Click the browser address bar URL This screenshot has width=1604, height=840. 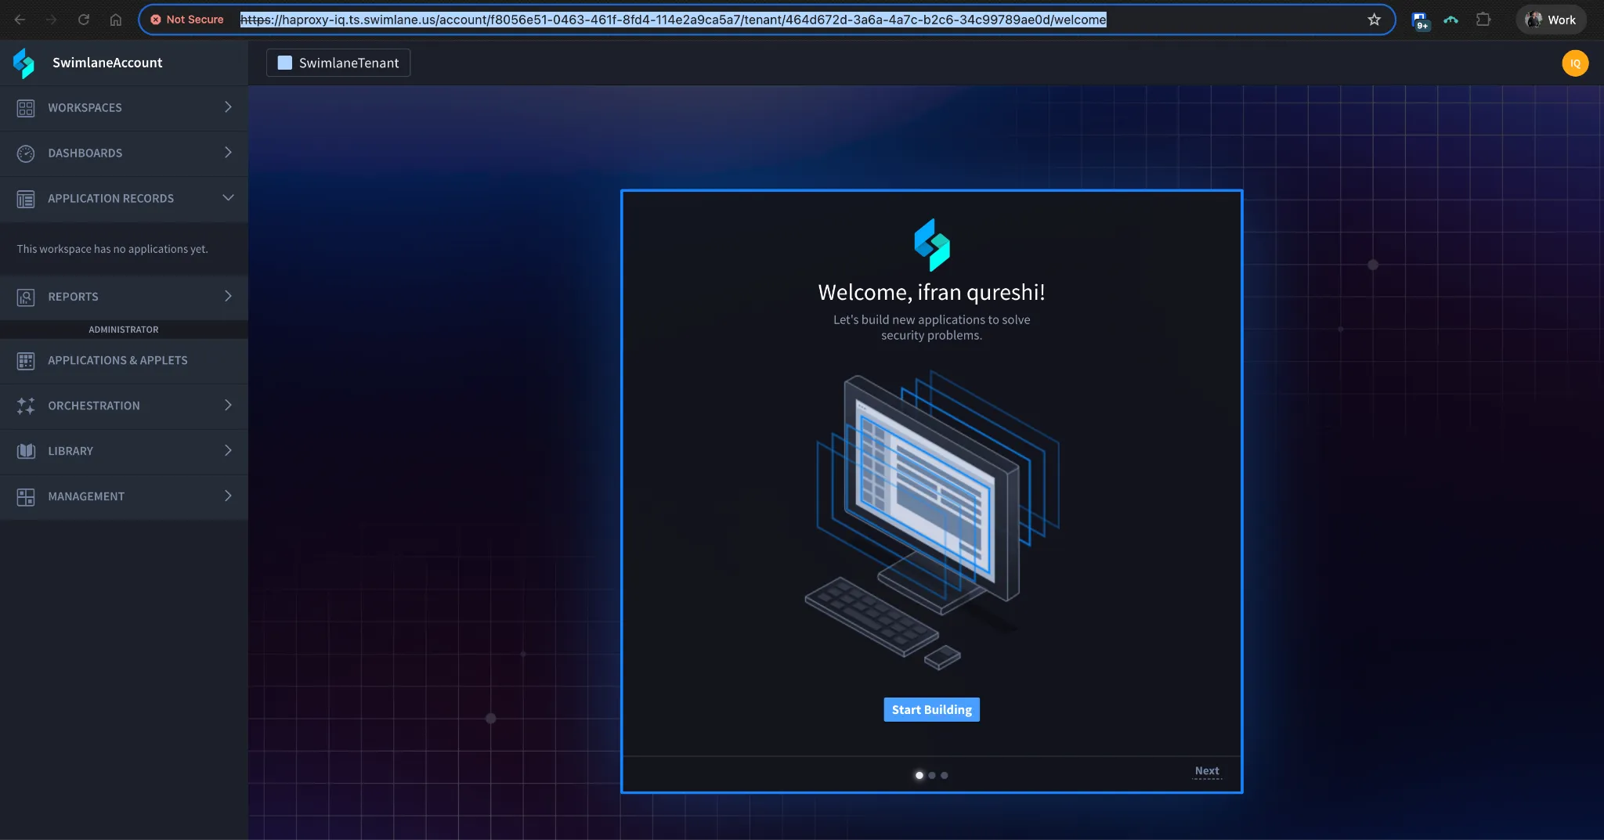point(673,20)
